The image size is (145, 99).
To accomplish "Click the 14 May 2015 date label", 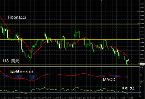I will coord(78,98).
